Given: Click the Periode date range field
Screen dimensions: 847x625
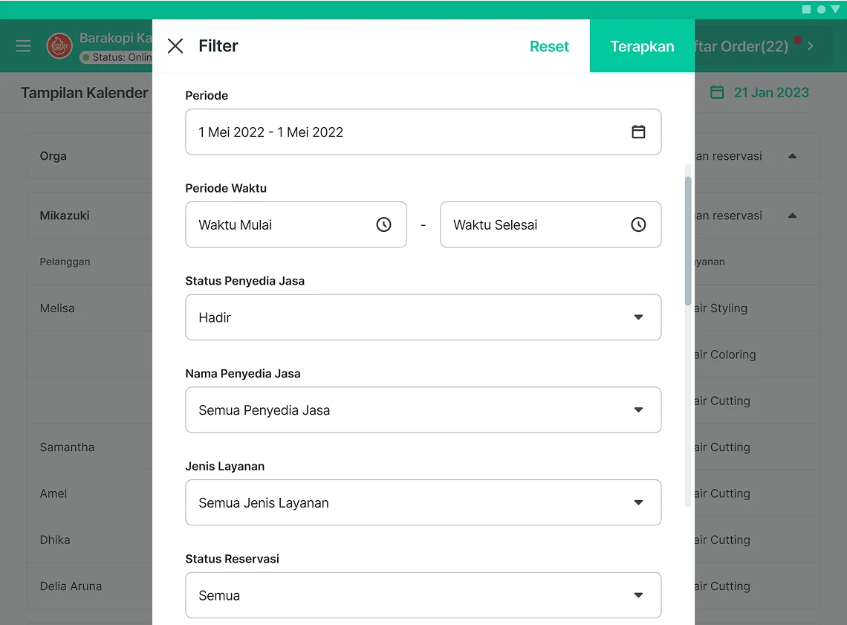Looking at the screenshot, I should [401, 132].
